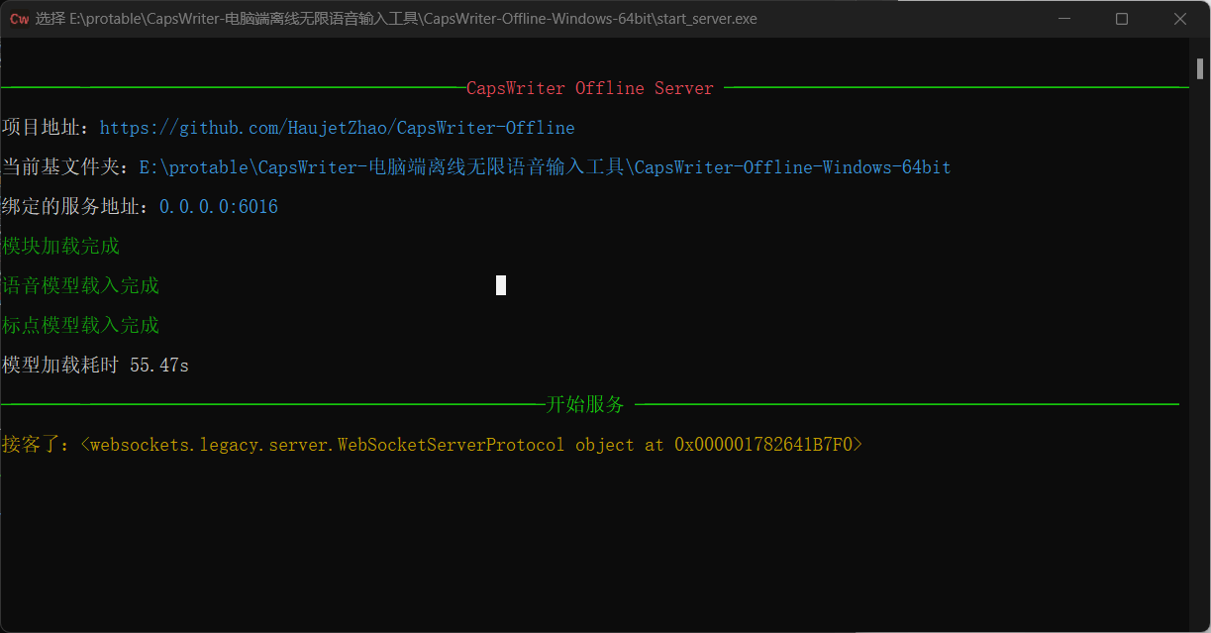This screenshot has width=1211, height=633.
Task: Click the white block text cursor
Action: coord(501,285)
